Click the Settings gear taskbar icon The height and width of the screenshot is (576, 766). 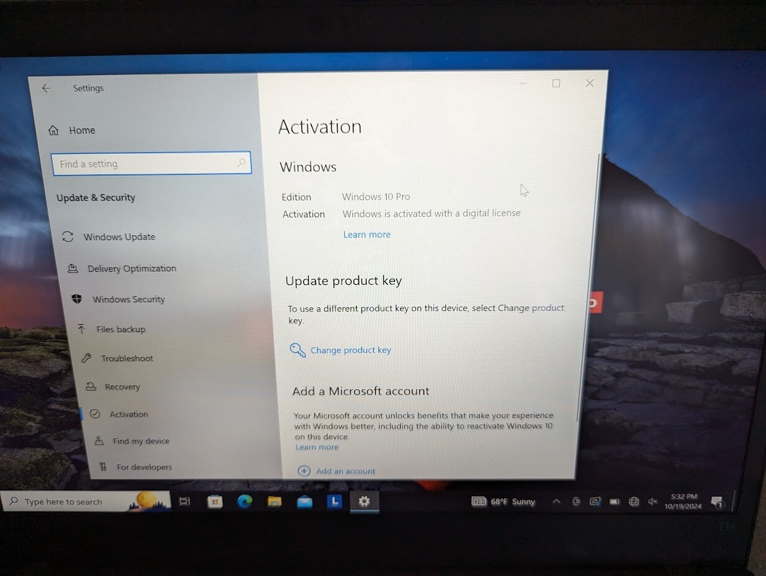tap(364, 501)
